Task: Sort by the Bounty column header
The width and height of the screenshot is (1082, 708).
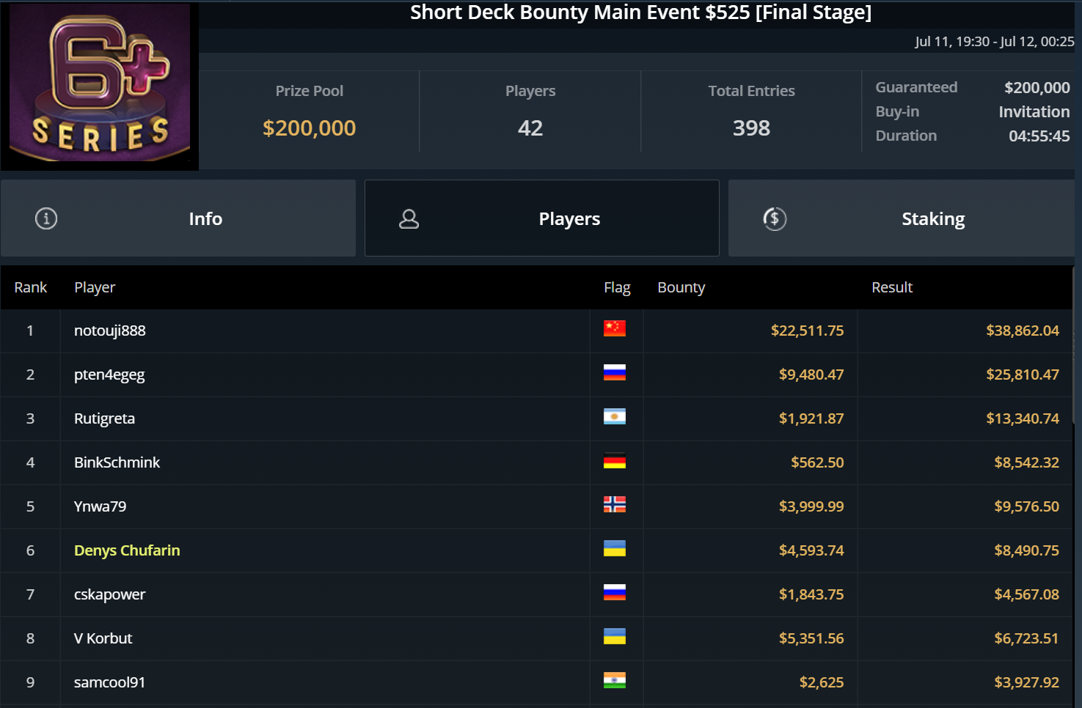Action: (681, 287)
